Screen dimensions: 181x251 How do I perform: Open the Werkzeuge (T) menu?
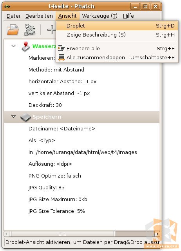click(100, 16)
